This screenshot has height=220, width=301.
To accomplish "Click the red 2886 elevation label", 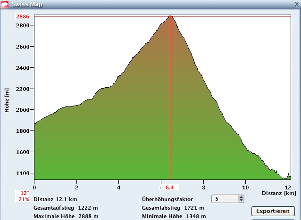I will [x=23, y=16].
